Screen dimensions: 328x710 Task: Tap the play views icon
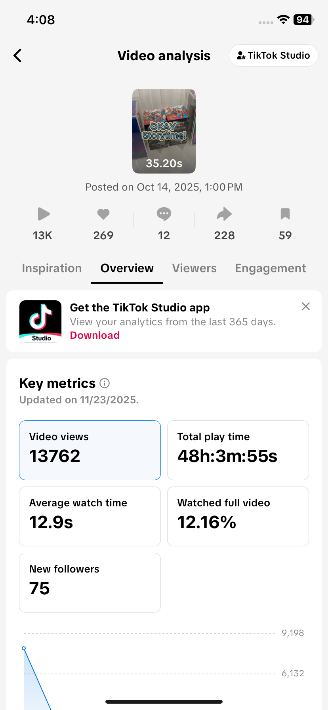pyautogui.click(x=43, y=214)
